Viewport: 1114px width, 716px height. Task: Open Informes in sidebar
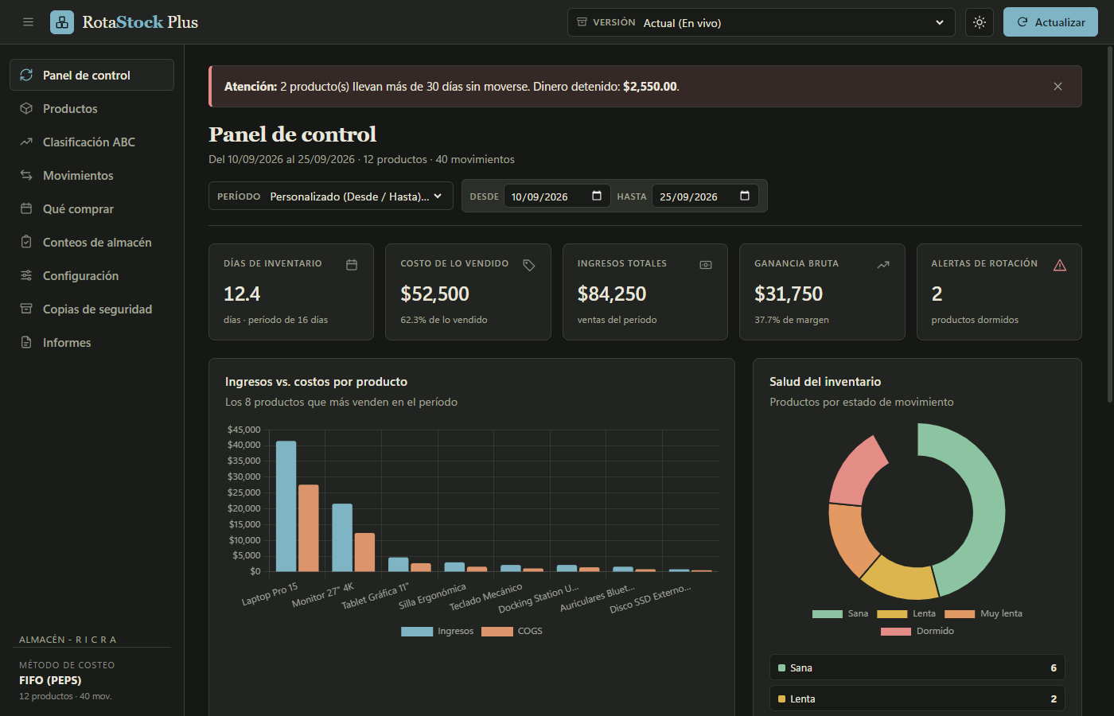[x=92, y=342]
